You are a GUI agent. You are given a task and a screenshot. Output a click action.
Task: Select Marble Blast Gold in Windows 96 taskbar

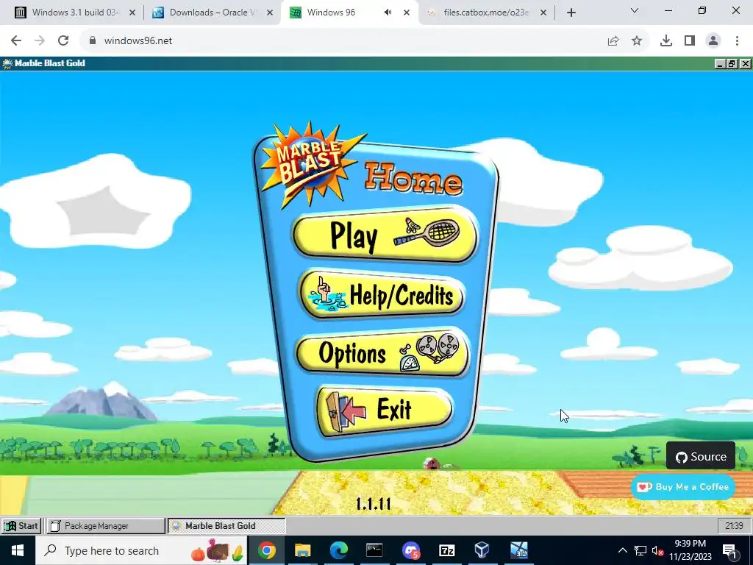226,525
